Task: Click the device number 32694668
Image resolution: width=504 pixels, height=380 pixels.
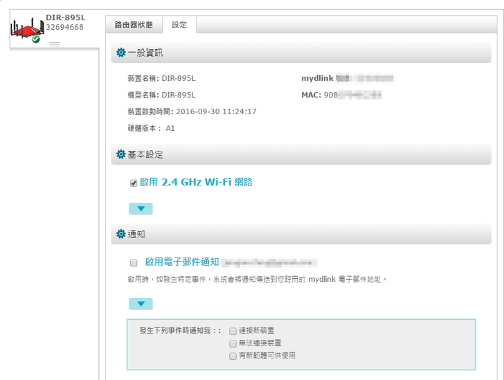Action: tap(64, 27)
